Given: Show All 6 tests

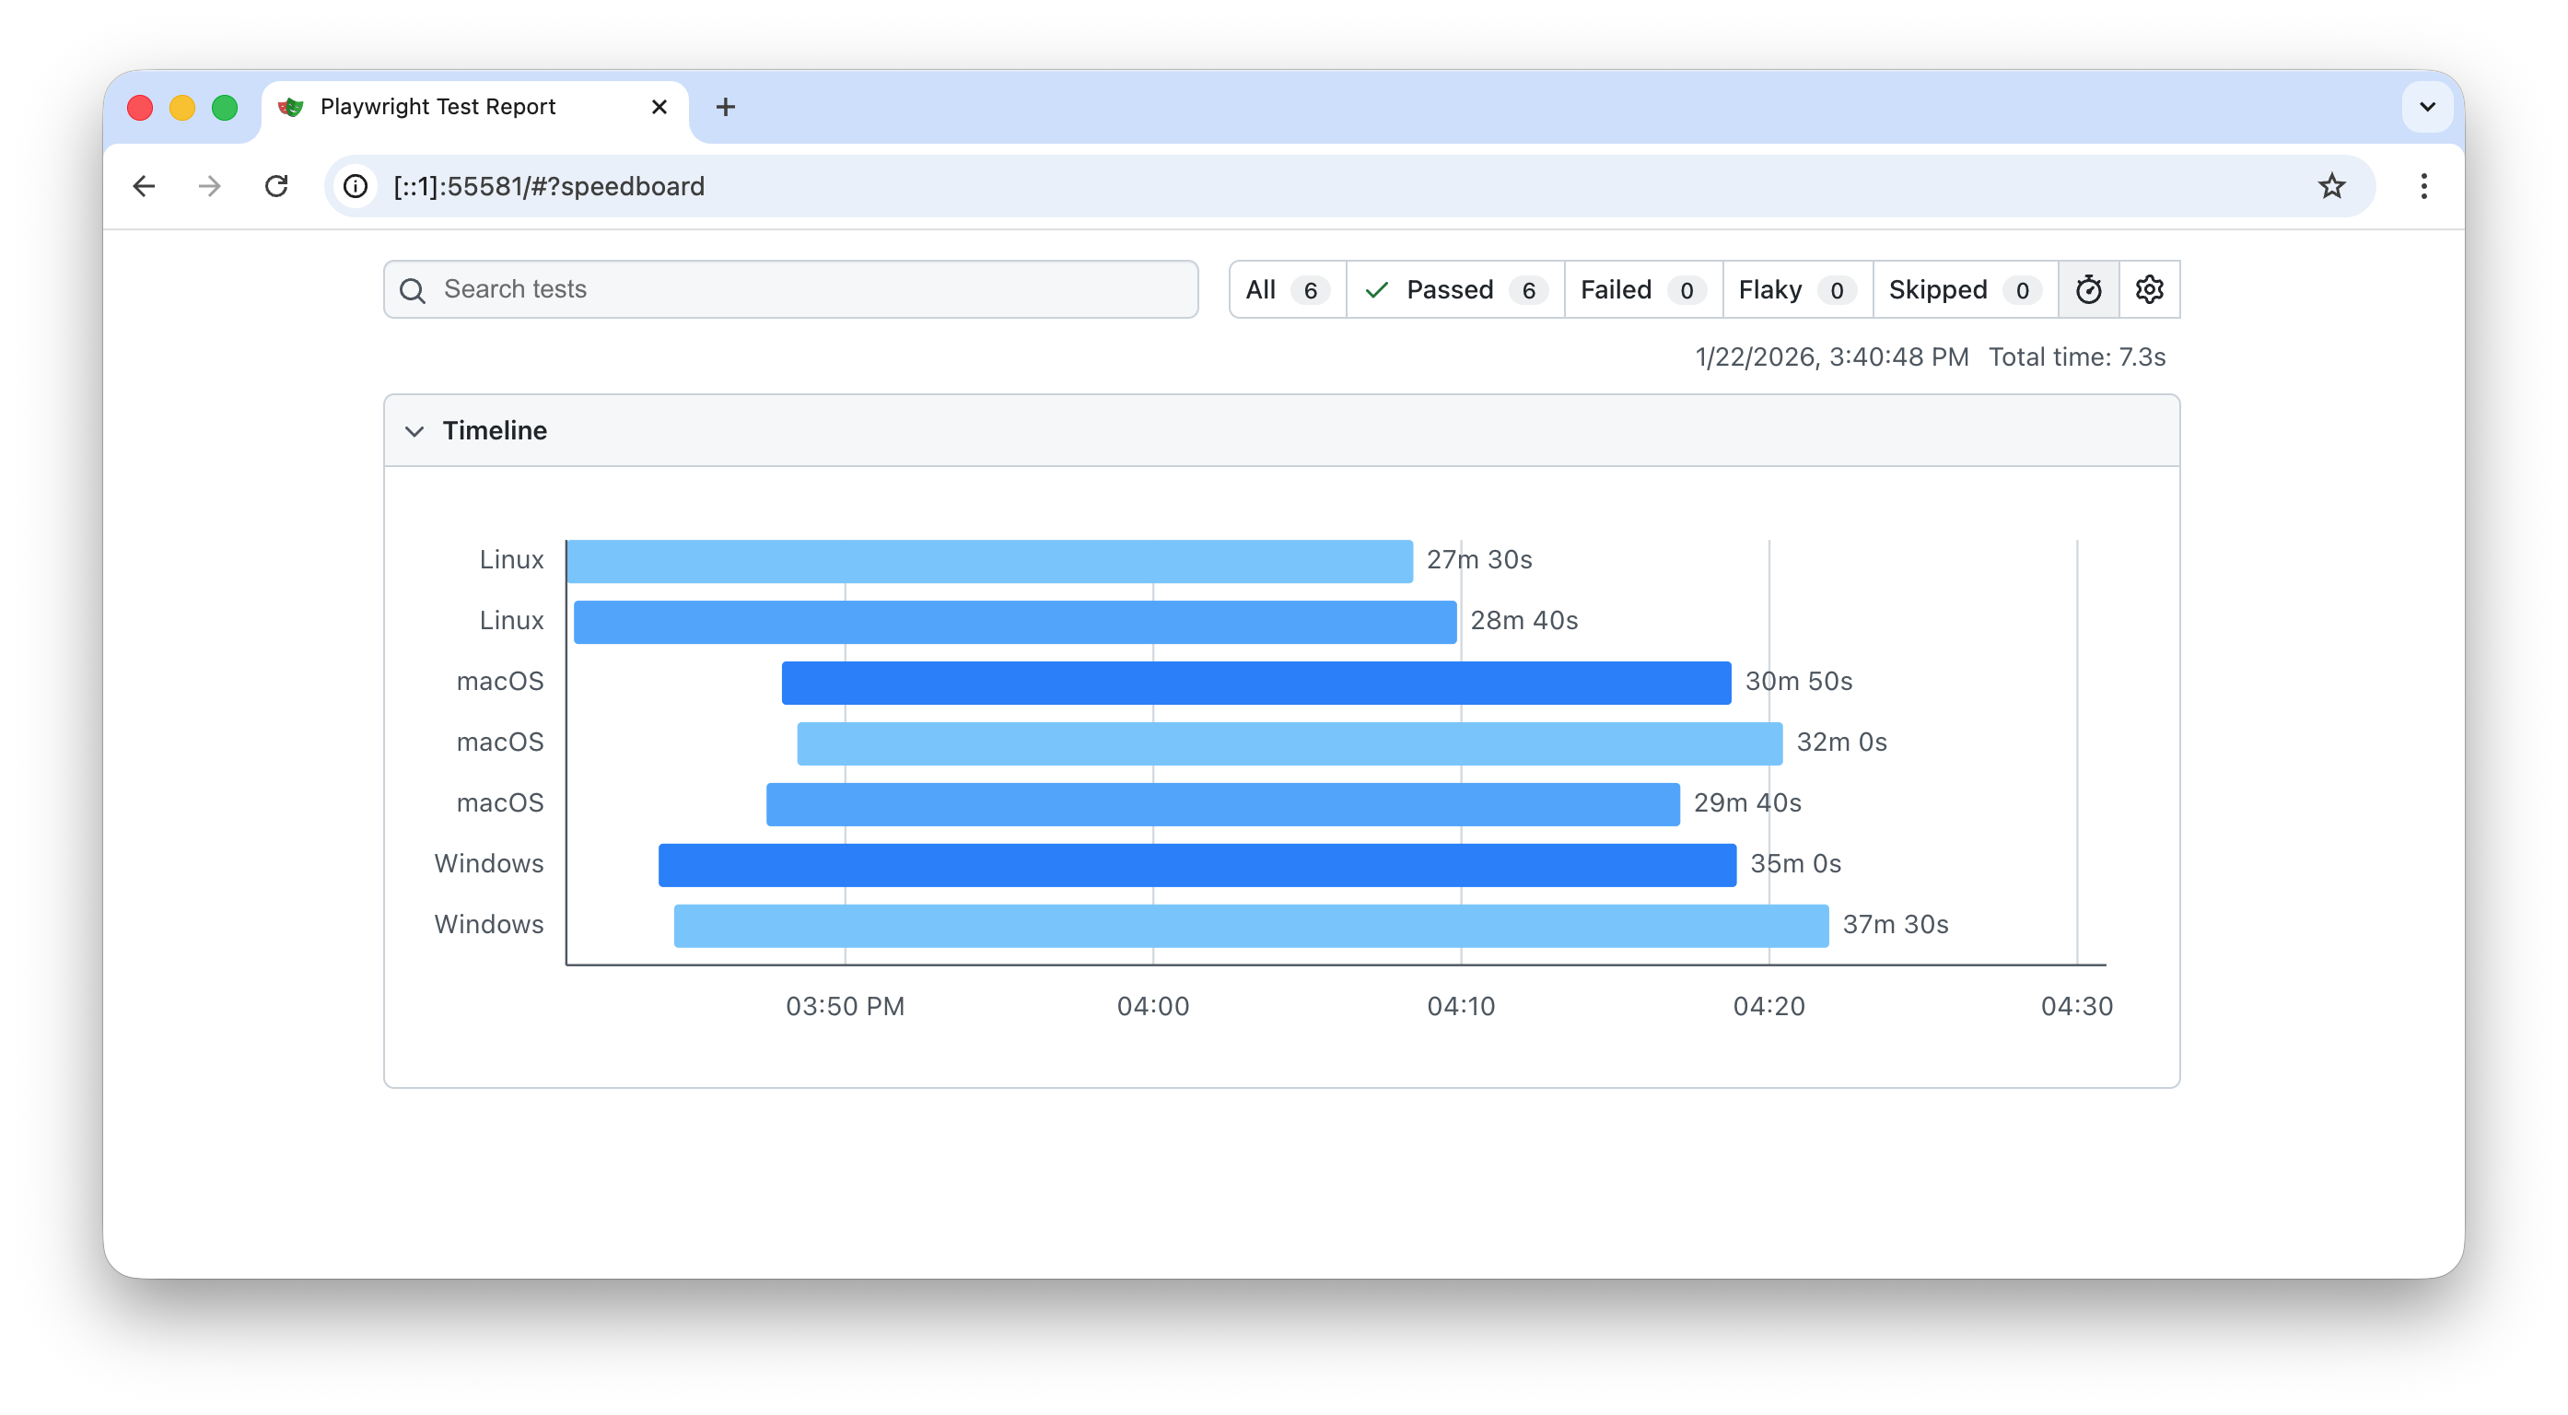Looking at the screenshot, I should coord(1287,290).
